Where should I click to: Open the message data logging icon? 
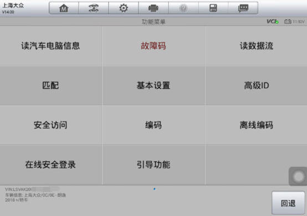243,8
